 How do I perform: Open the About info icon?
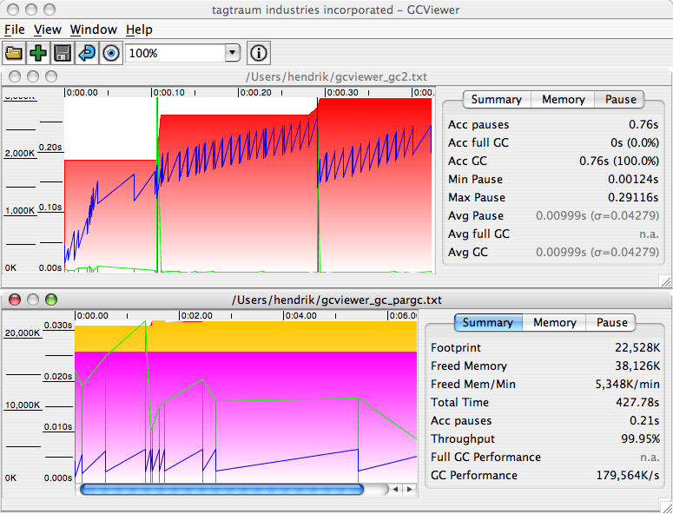point(258,54)
